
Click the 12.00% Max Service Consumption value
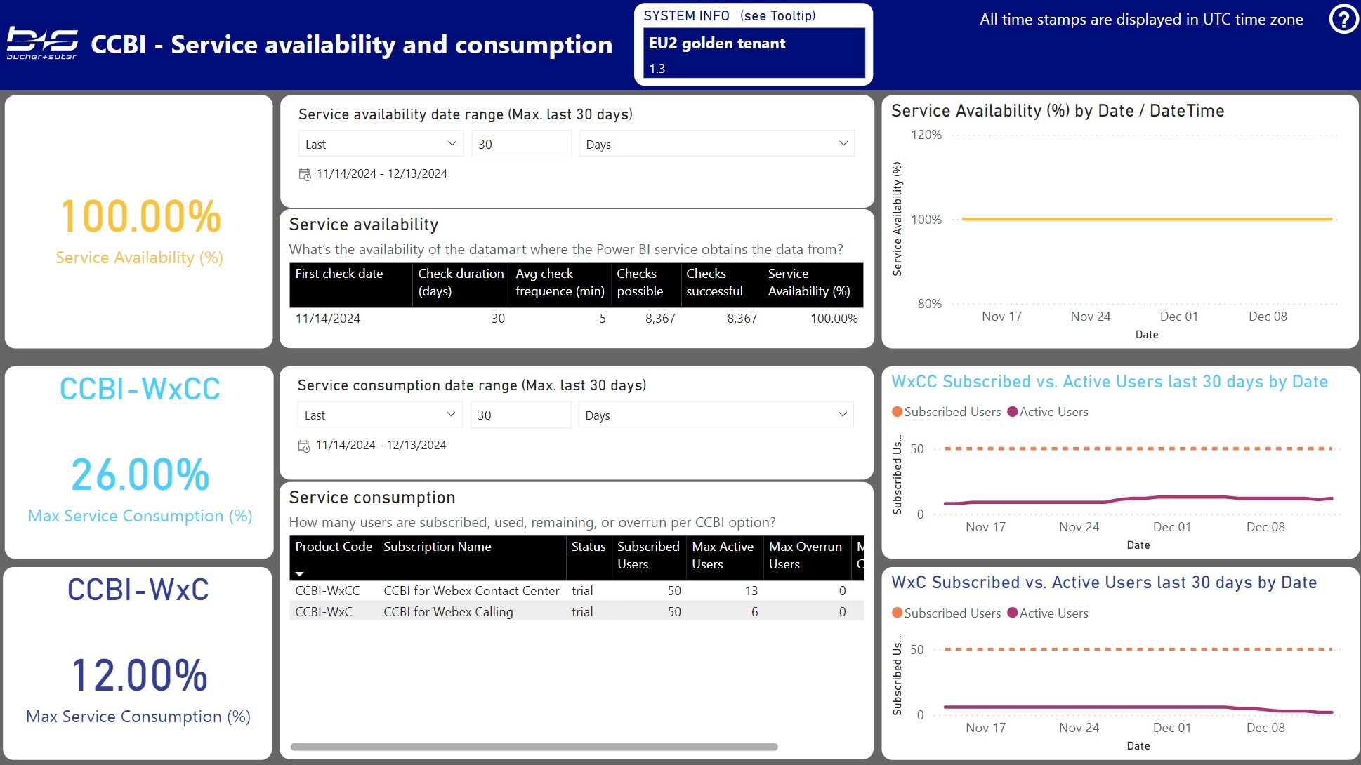[x=139, y=676]
